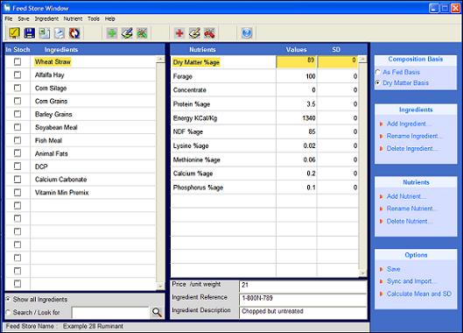Viewport: 463px width, 333px height.
Task: Open the Ingredient menu
Action: (x=46, y=18)
